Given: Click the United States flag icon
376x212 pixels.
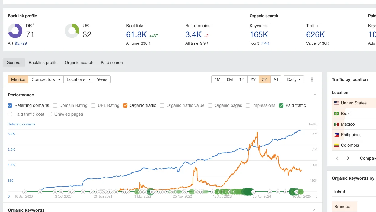Looking at the screenshot, I should 336,103.
